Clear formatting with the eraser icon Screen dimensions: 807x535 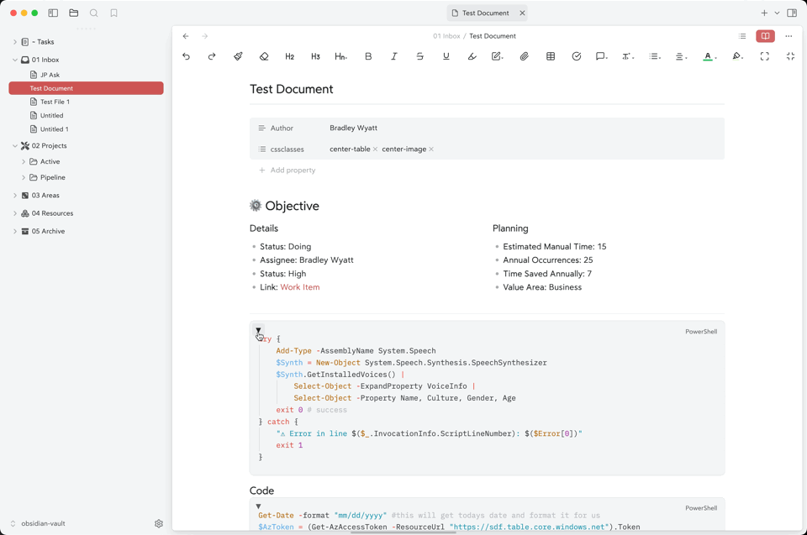click(264, 56)
